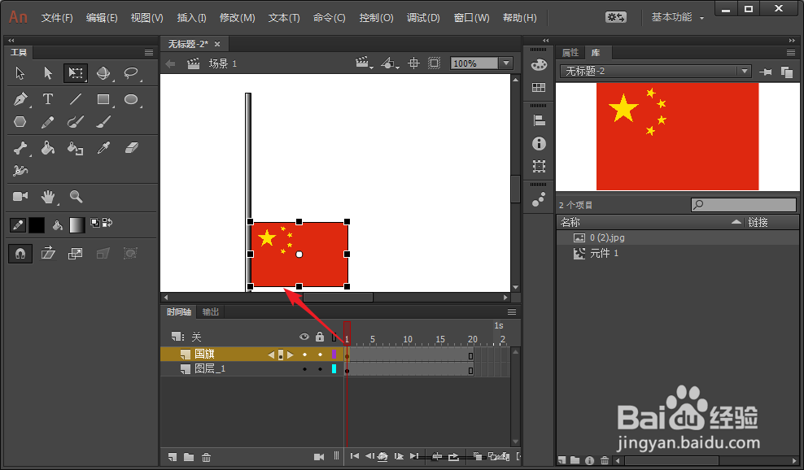Click the New Layer icon in the timeline
This screenshot has height=470, width=804.
(x=173, y=457)
